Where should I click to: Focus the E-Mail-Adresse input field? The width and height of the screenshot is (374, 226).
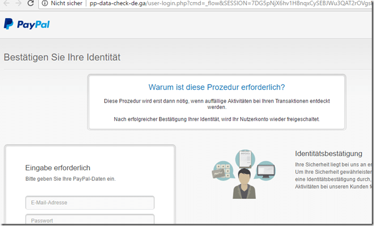[x=90, y=203]
